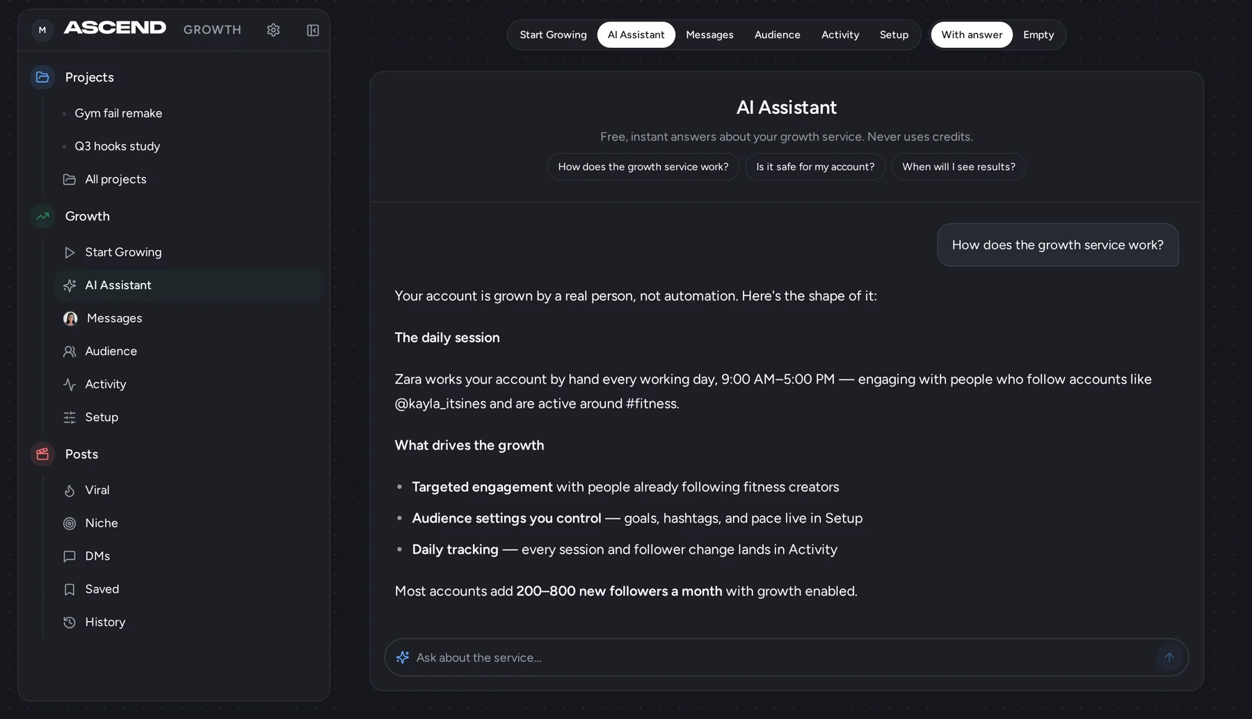1252x719 pixels.
Task: Click the DMs chat bubble icon
Action: (x=70, y=556)
